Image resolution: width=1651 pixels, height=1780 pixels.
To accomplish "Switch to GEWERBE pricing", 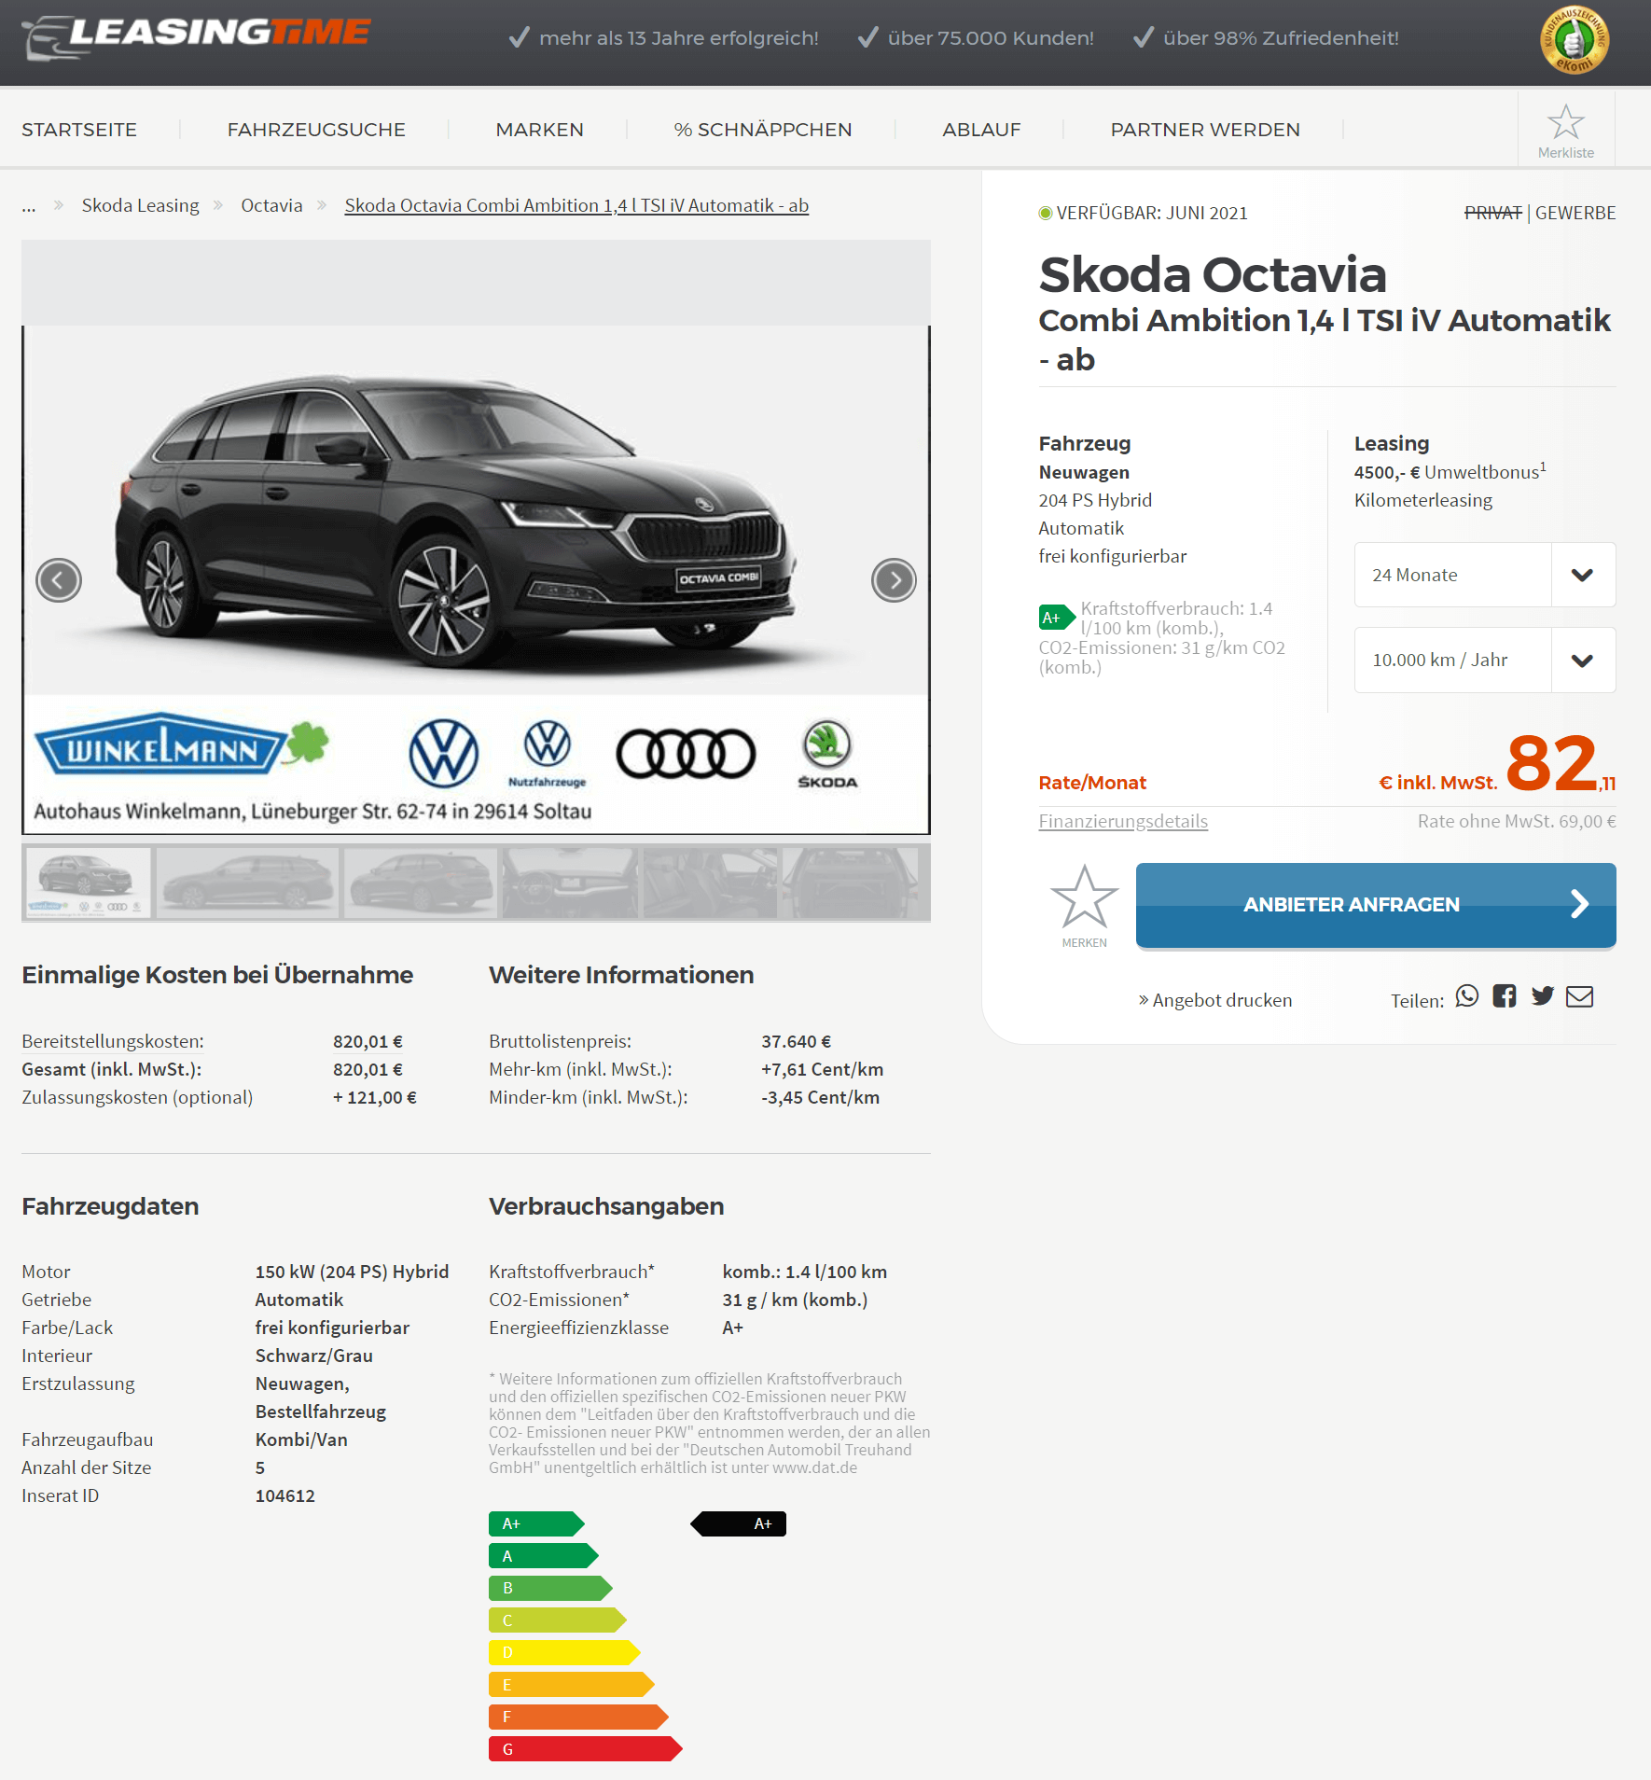I will point(1575,213).
